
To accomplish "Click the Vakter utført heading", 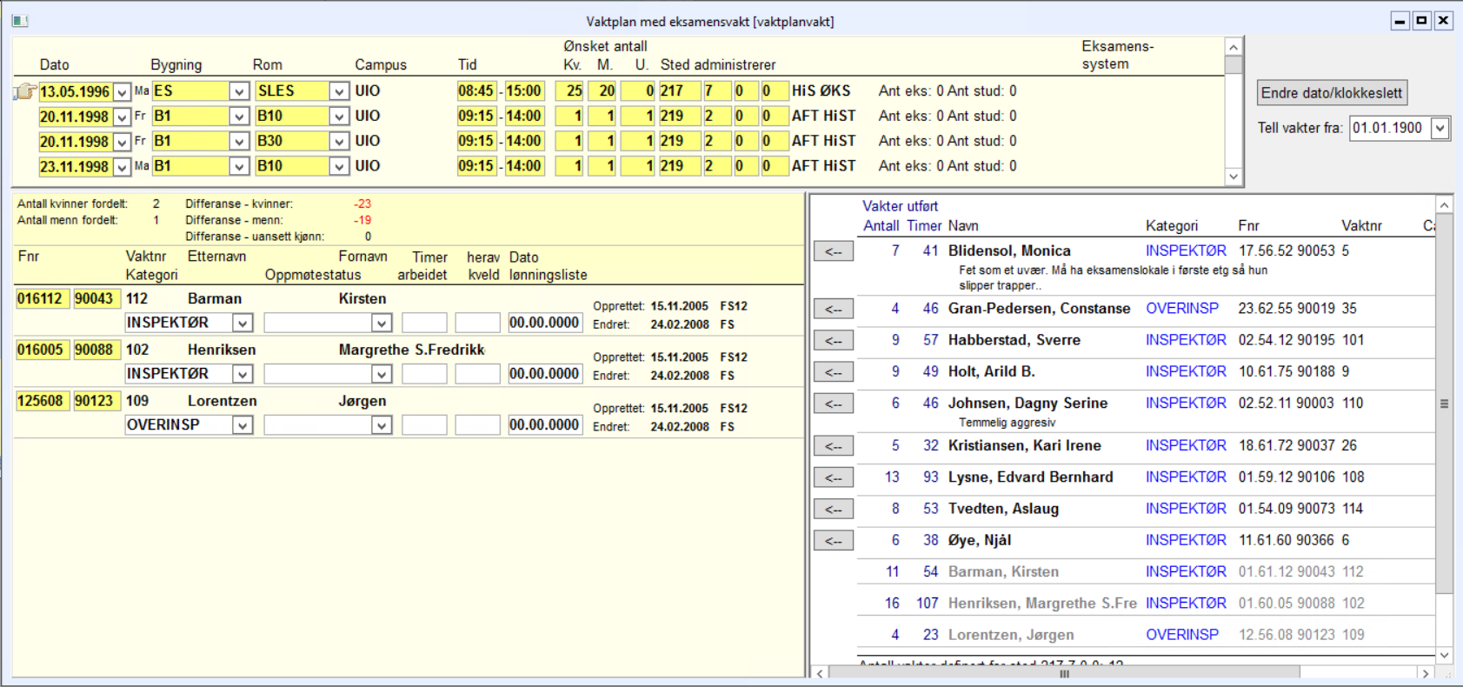I will point(900,207).
